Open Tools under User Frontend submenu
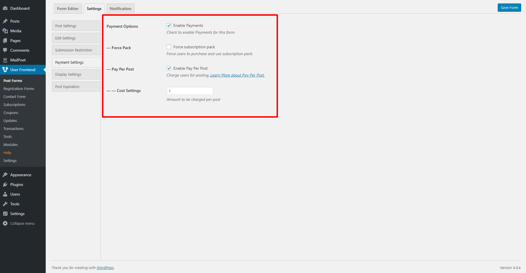 8,136
